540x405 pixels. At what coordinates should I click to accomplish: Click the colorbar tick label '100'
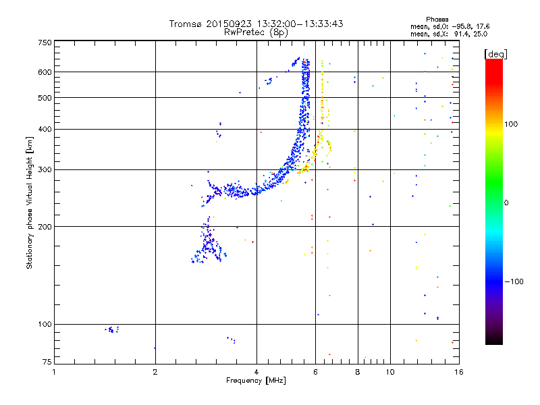click(x=511, y=124)
